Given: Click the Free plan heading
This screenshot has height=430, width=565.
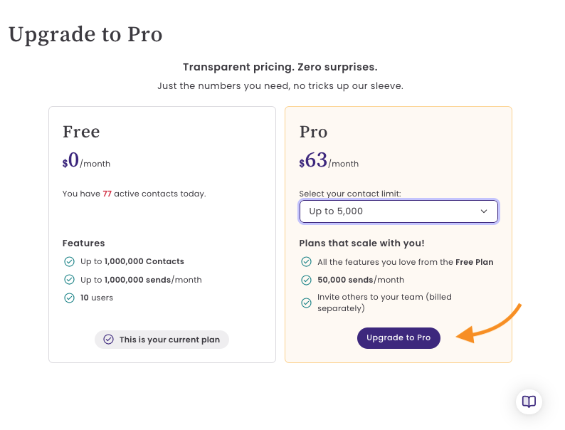Looking at the screenshot, I should (x=81, y=132).
